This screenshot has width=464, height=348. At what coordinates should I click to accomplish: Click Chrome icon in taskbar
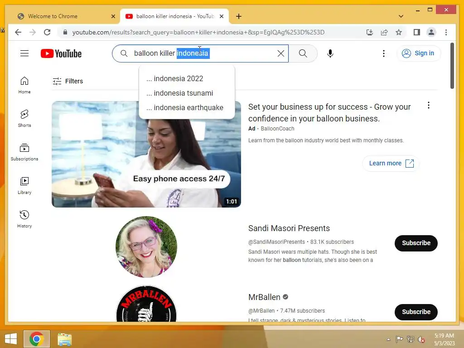pyautogui.click(x=37, y=339)
